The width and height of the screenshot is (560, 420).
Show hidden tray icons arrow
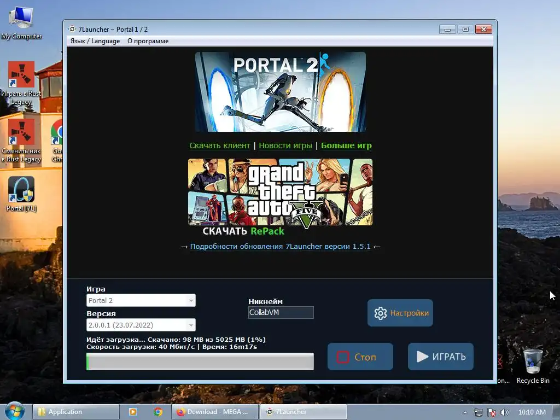tap(465, 412)
